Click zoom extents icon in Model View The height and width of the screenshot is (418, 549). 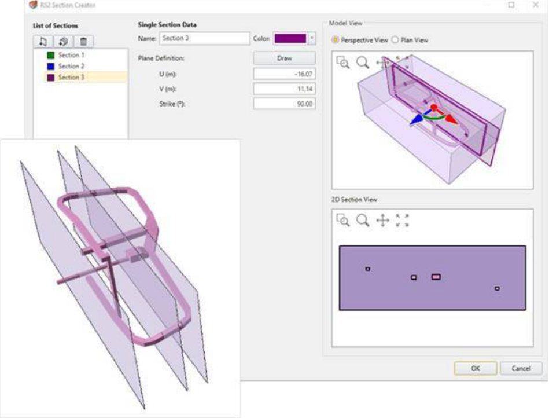[402, 62]
